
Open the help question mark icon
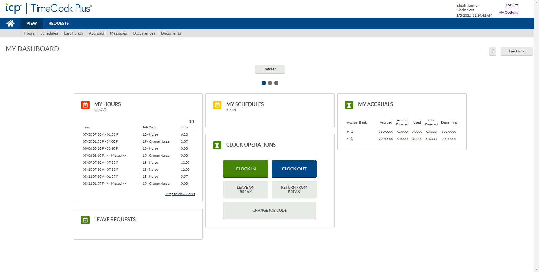[x=492, y=51]
